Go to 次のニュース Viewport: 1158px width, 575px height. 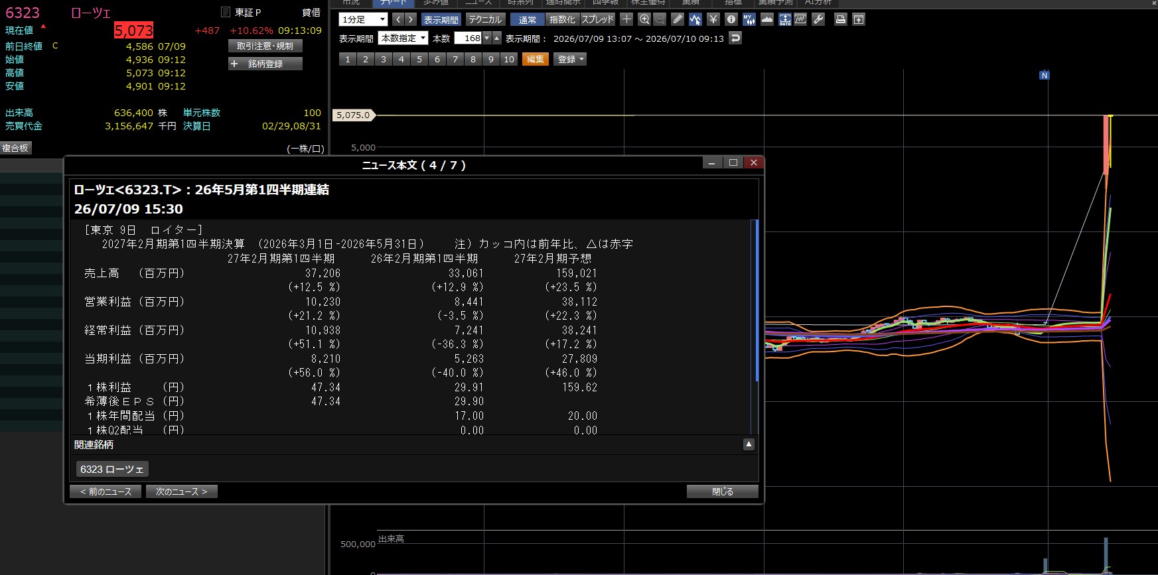coord(181,491)
